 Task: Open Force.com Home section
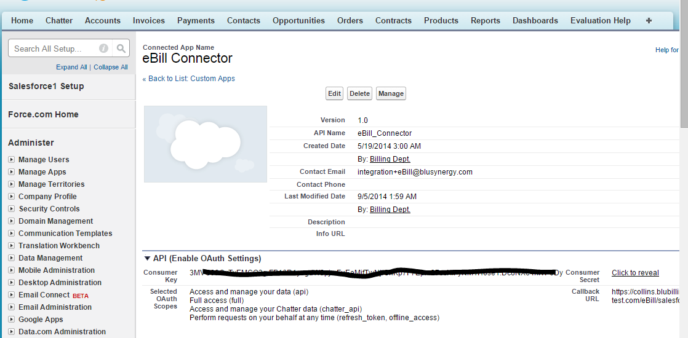click(43, 114)
